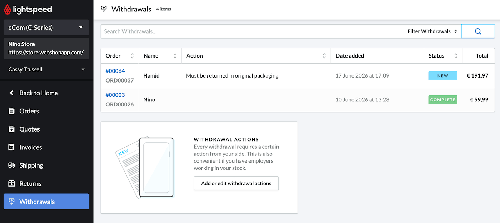
Task: Click the Shipping truck icon in sidebar
Action: 11,165
